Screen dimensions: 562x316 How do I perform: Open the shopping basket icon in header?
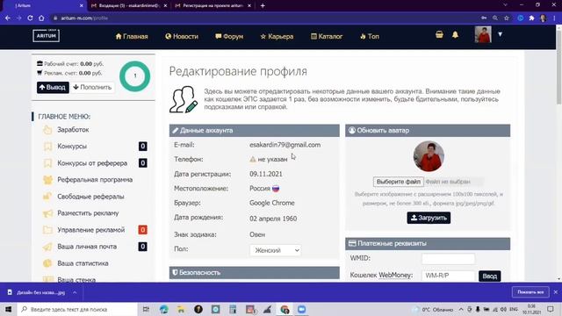pyautogui.click(x=439, y=35)
